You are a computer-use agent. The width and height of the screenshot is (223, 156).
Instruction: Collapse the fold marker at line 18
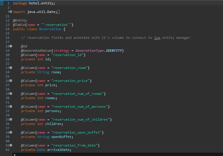tap(11, 46)
